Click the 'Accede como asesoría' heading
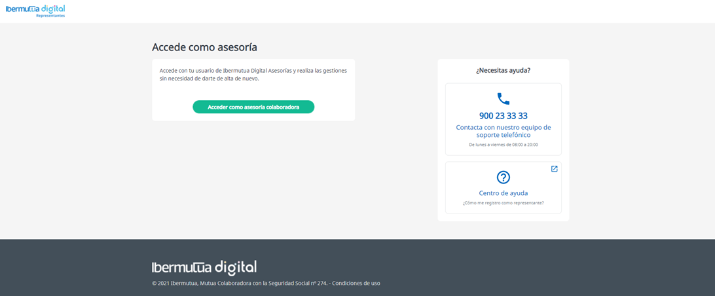 (x=204, y=47)
